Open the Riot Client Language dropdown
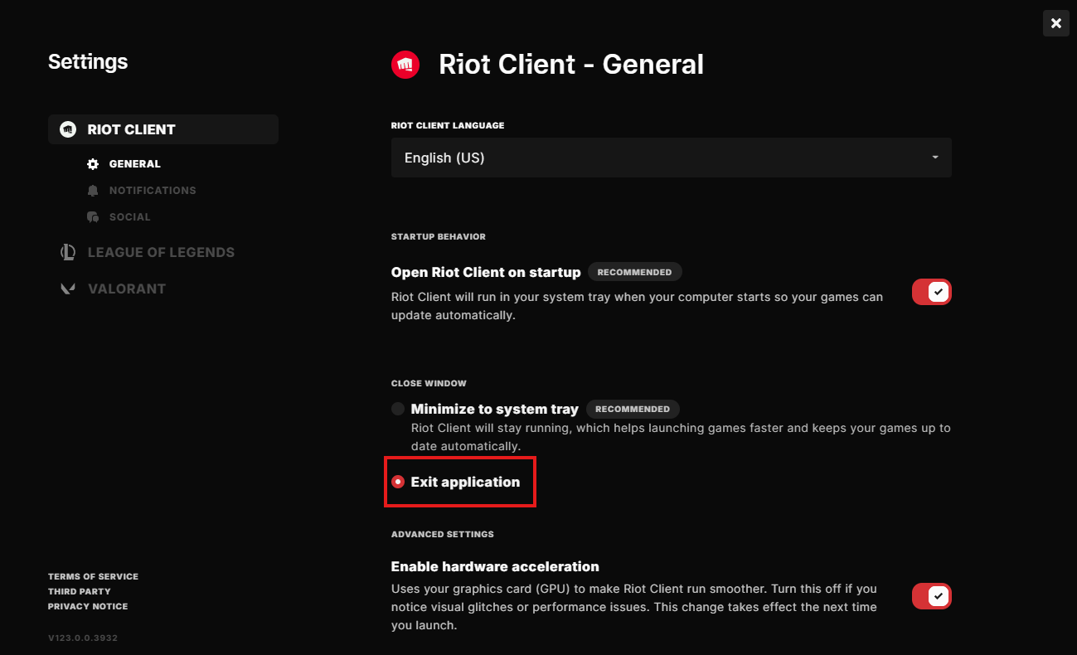The width and height of the screenshot is (1077, 655). [x=672, y=158]
